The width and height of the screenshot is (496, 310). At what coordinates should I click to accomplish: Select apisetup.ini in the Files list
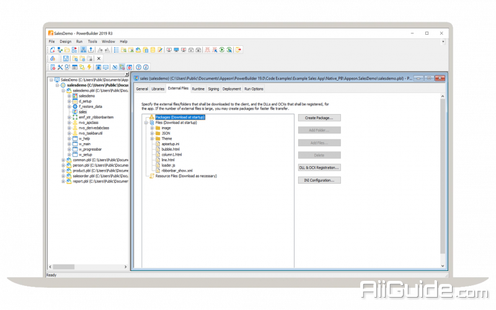170,144
